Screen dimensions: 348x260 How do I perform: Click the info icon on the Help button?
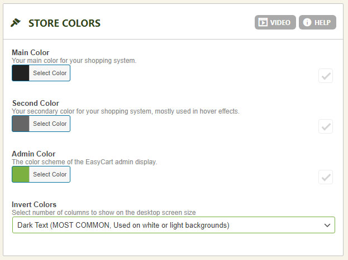(x=307, y=23)
